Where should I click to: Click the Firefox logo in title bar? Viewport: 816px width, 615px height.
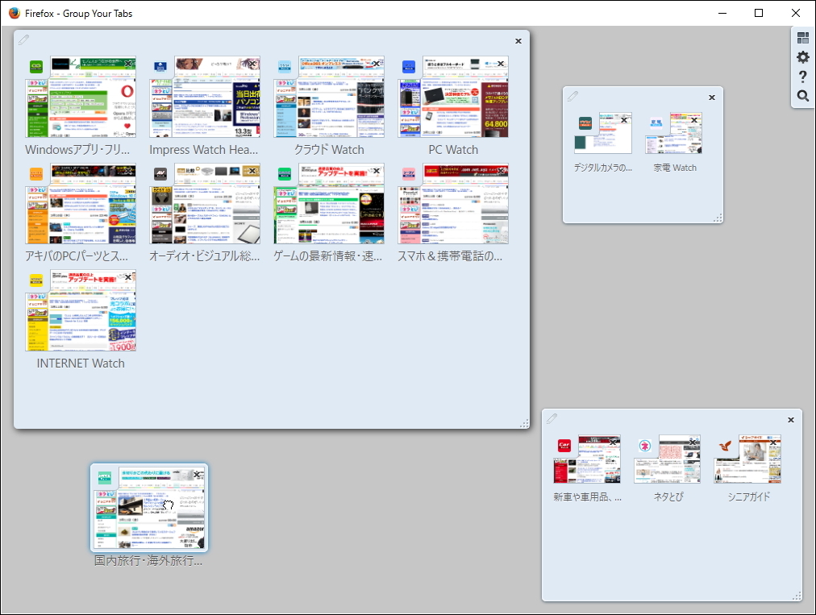click(15, 13)
